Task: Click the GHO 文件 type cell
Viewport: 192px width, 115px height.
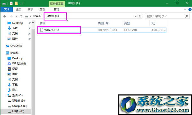Action: tap(131, 30)
